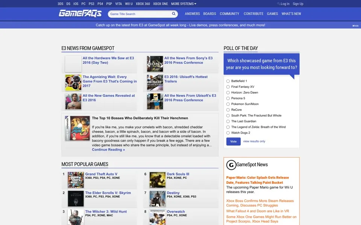The image size is (361, 225).
Task: Go to the Xbox 360 platform page
Action: [143, 4]
